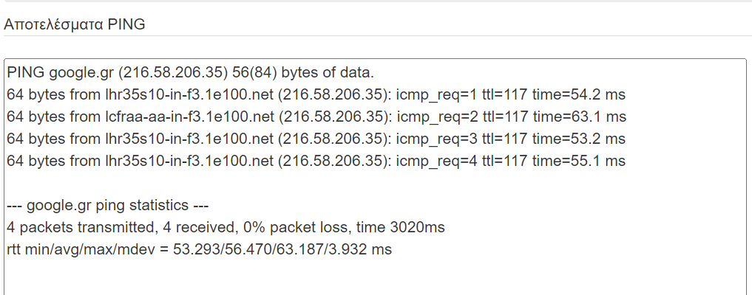Image resolution: width=752 pixels, height=295 pixels.
Task: Place cursor on icmp_req=3 result line
Action: click(316, 139)
